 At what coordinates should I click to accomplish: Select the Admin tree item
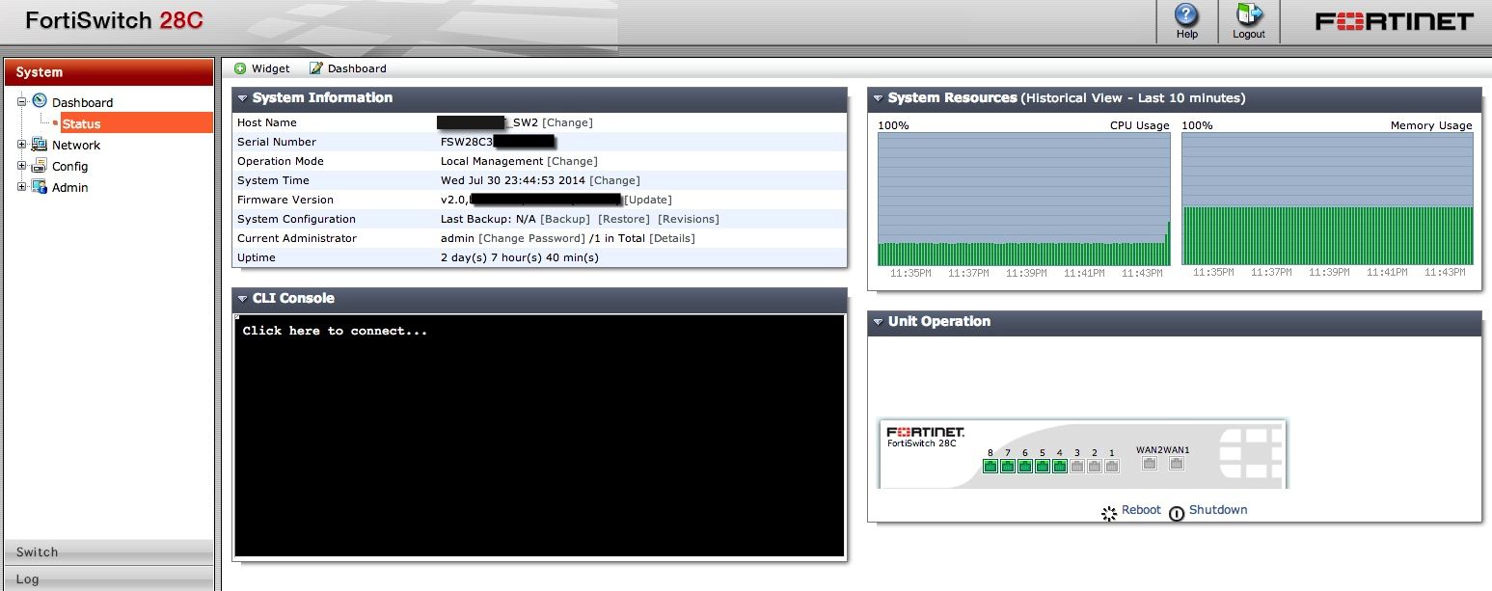69,187
